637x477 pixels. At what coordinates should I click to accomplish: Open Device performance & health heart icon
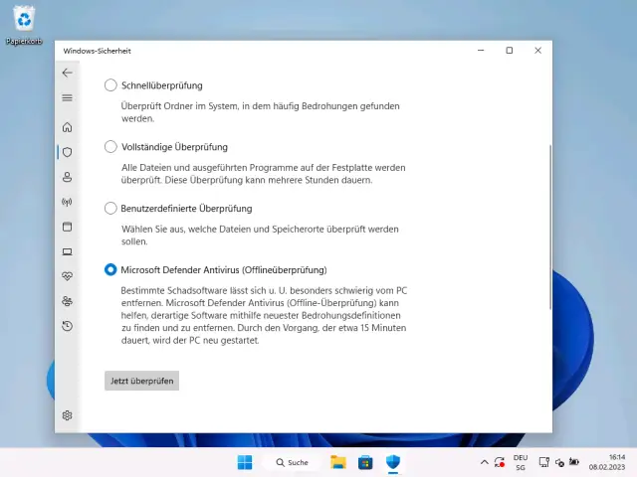(68, 276)
